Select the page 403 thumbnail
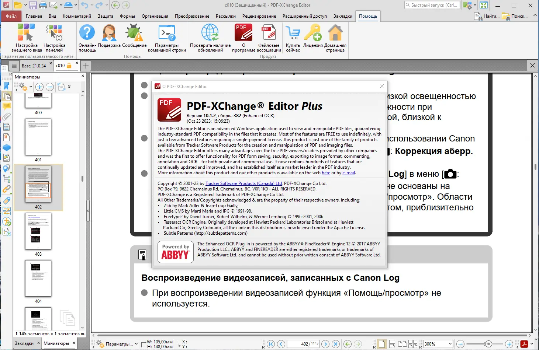 click(38, 231)
